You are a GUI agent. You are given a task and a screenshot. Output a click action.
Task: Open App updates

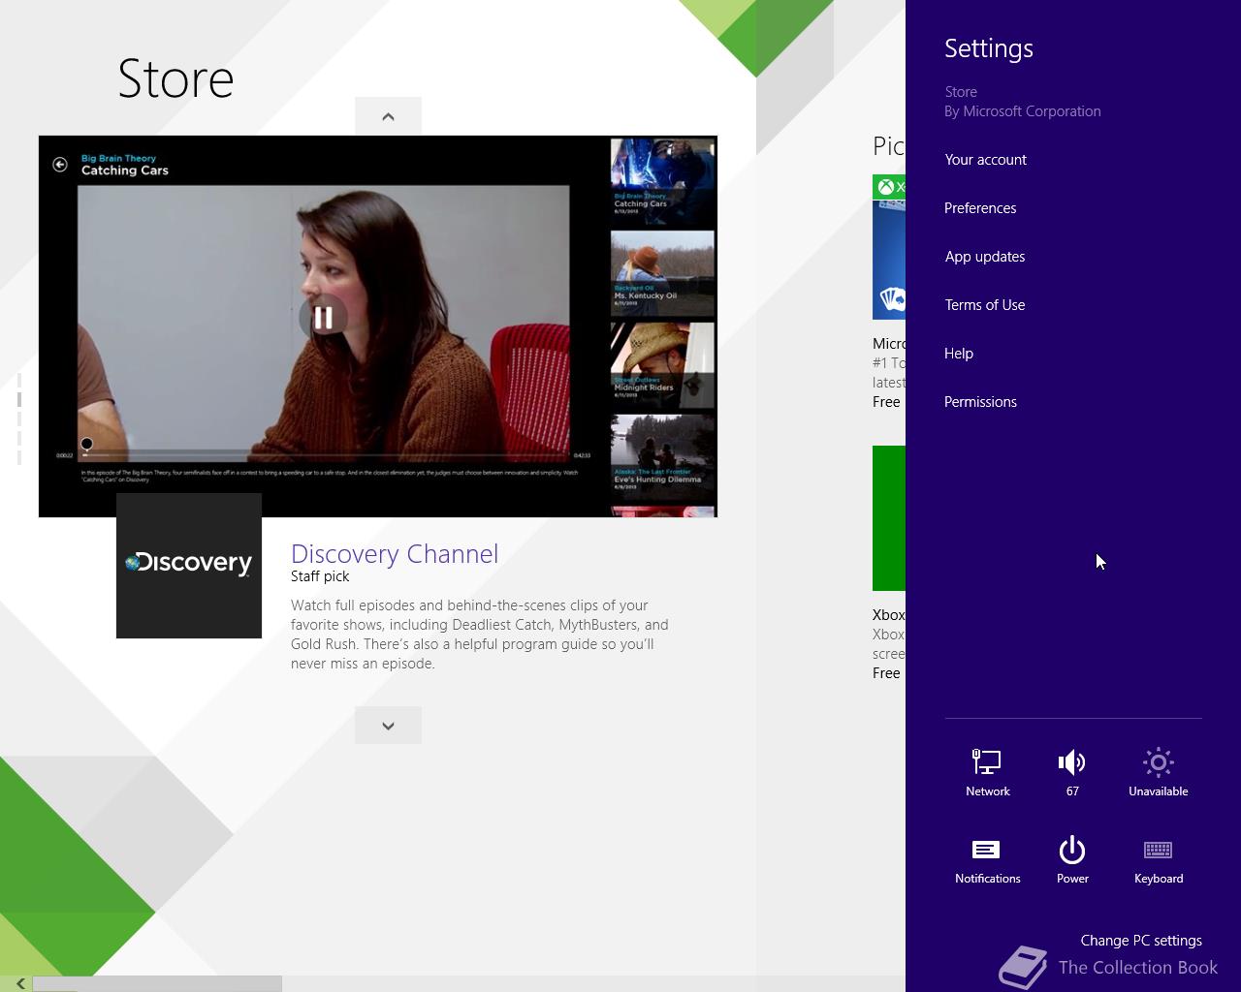coord(985,257)
